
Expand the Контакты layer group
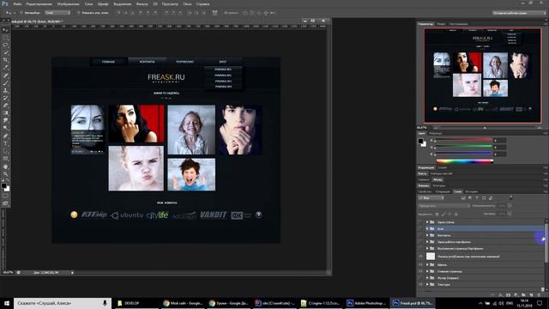(427, 235)
